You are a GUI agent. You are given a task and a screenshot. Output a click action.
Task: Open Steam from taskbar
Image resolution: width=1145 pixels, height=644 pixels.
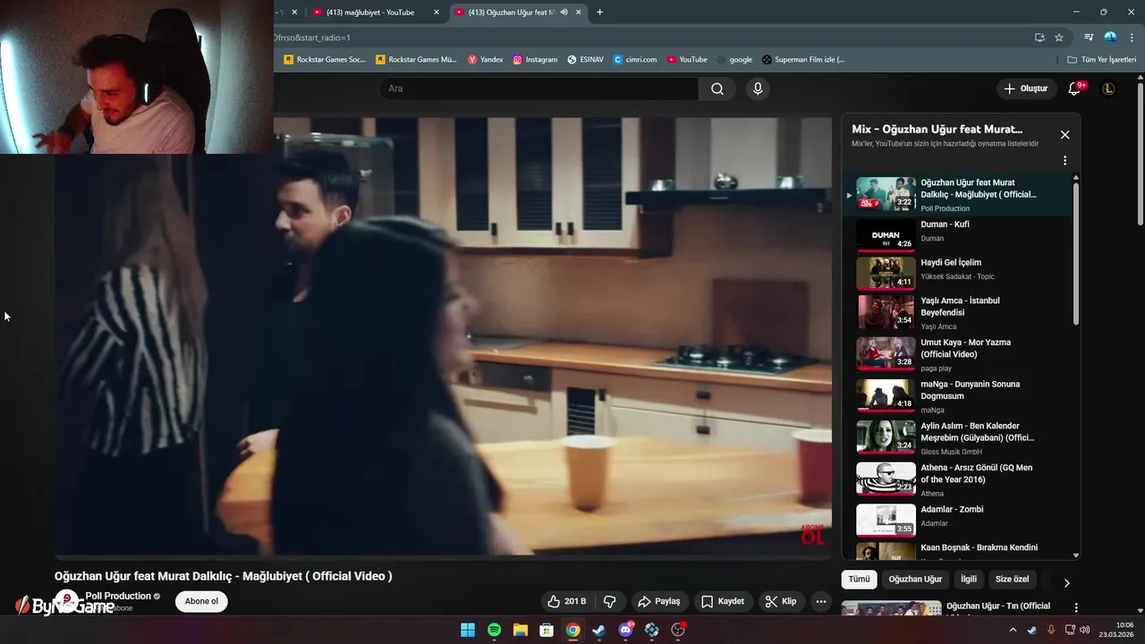(x=598, y=630)
